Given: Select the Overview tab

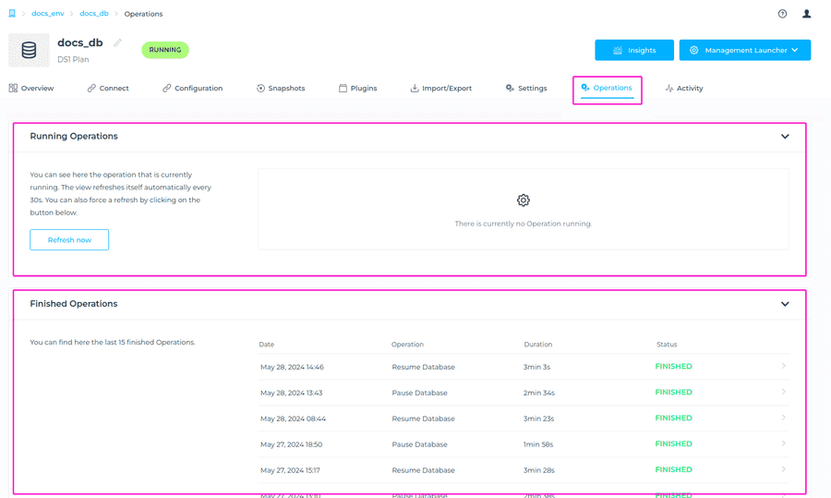Looking at the screenshot, I should pos(31,89).
